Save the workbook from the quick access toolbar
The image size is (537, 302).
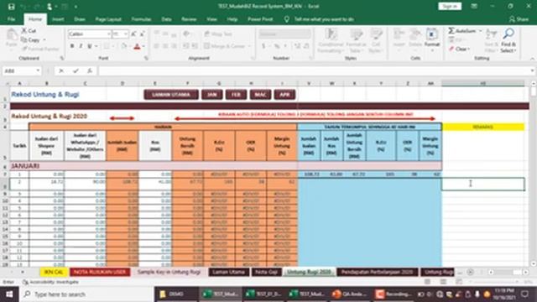pyautogui.click(x=11, y=7)
